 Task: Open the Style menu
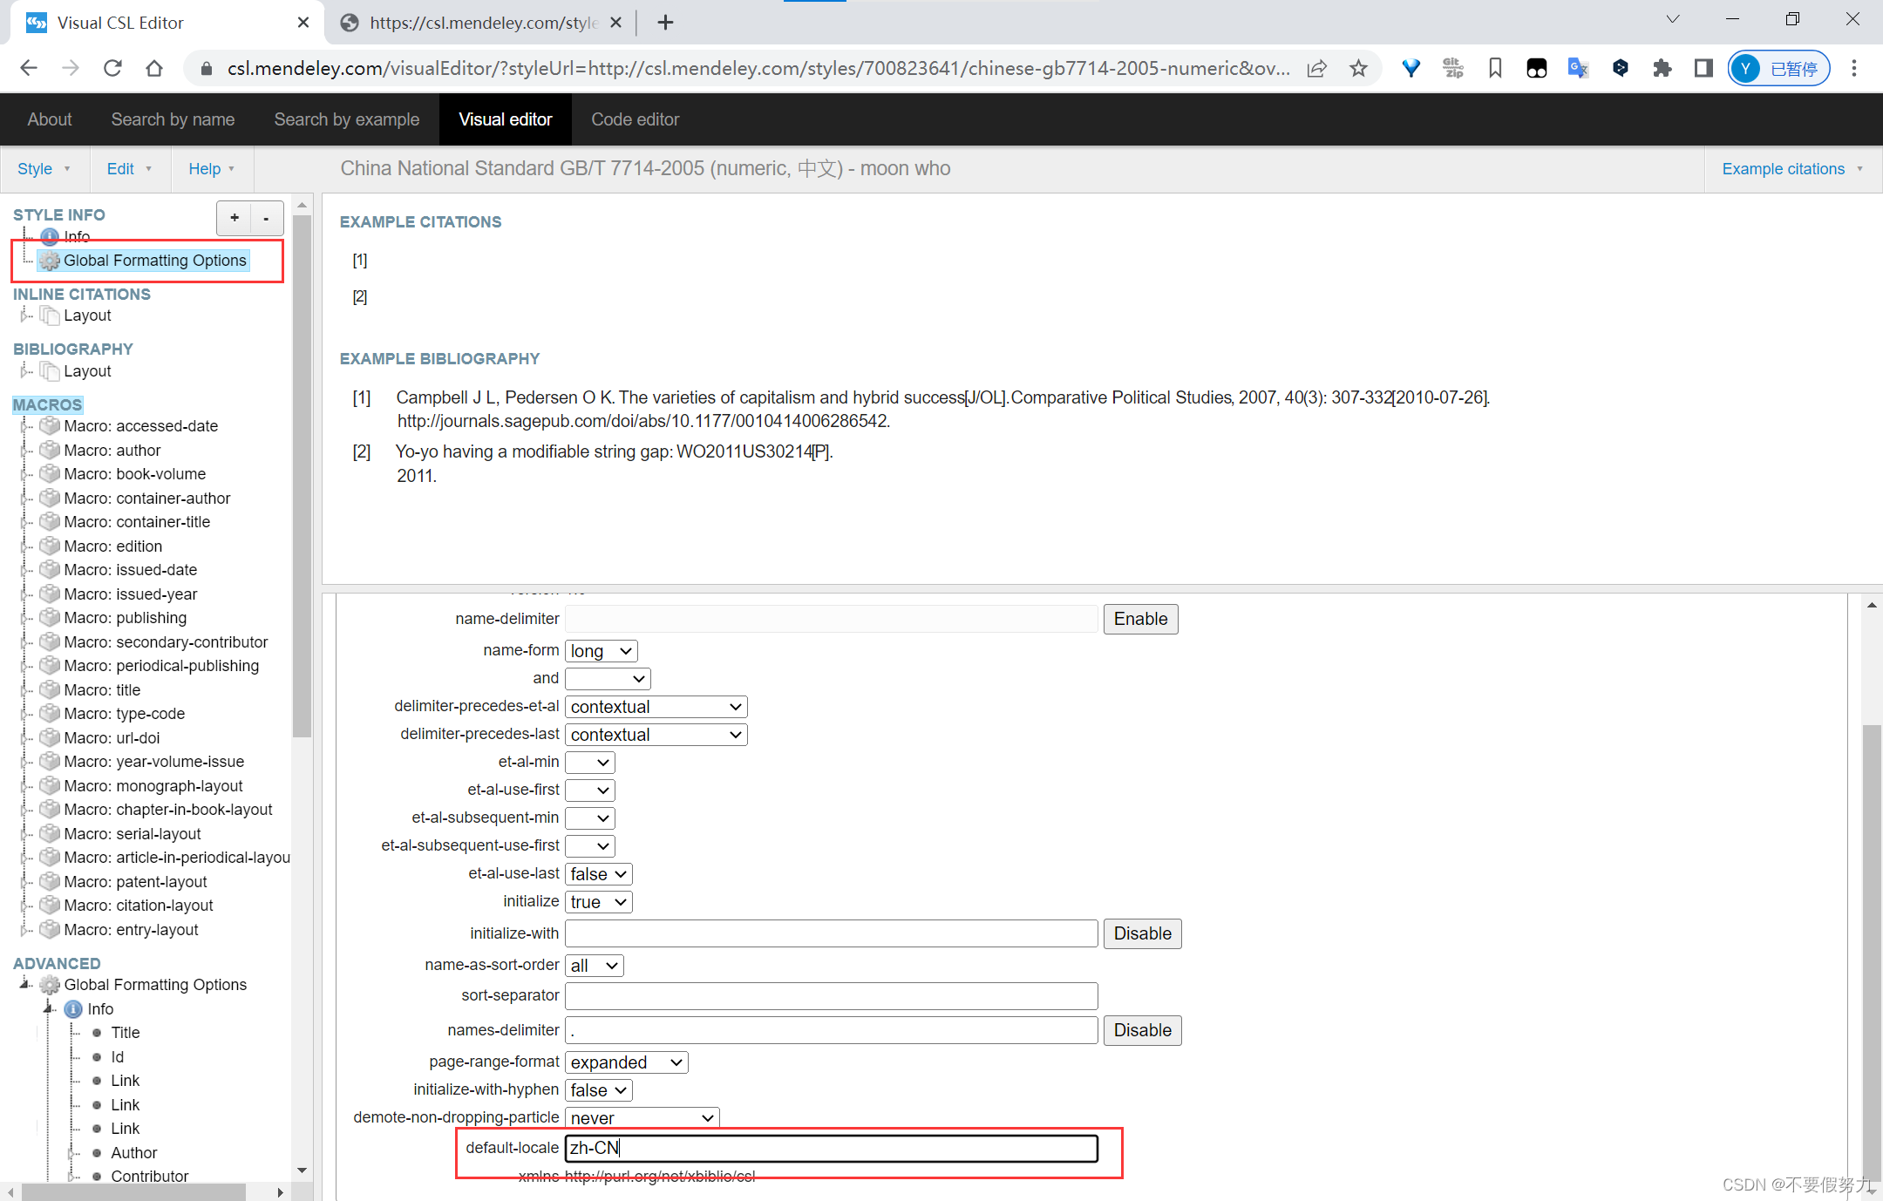(43, 169)
